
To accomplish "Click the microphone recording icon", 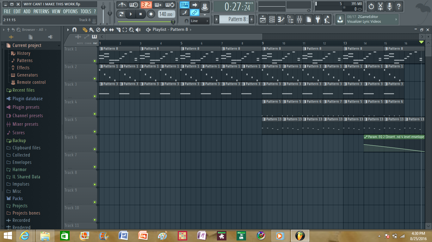I will (x=390, y=6).
